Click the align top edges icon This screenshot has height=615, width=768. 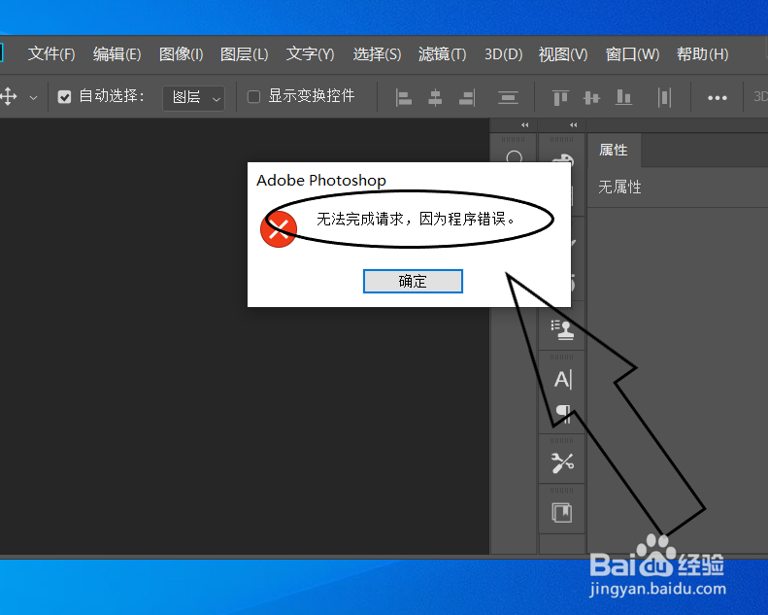[x=560, y=97]
